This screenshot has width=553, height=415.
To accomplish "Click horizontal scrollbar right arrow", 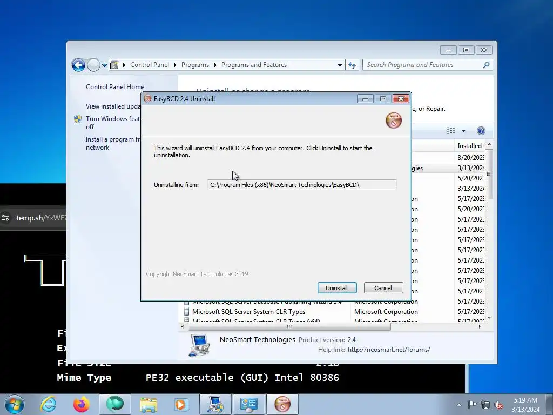I will click(x=480, y=327).
